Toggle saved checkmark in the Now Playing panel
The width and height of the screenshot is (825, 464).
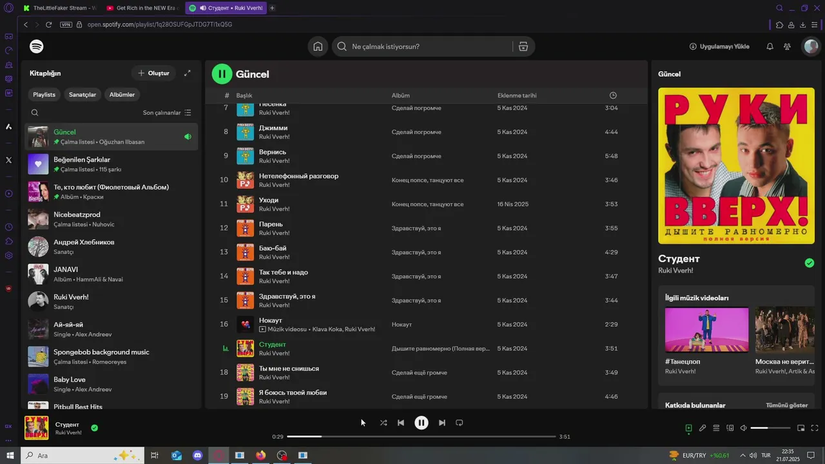pyautogui.click(x=810, y=263)
